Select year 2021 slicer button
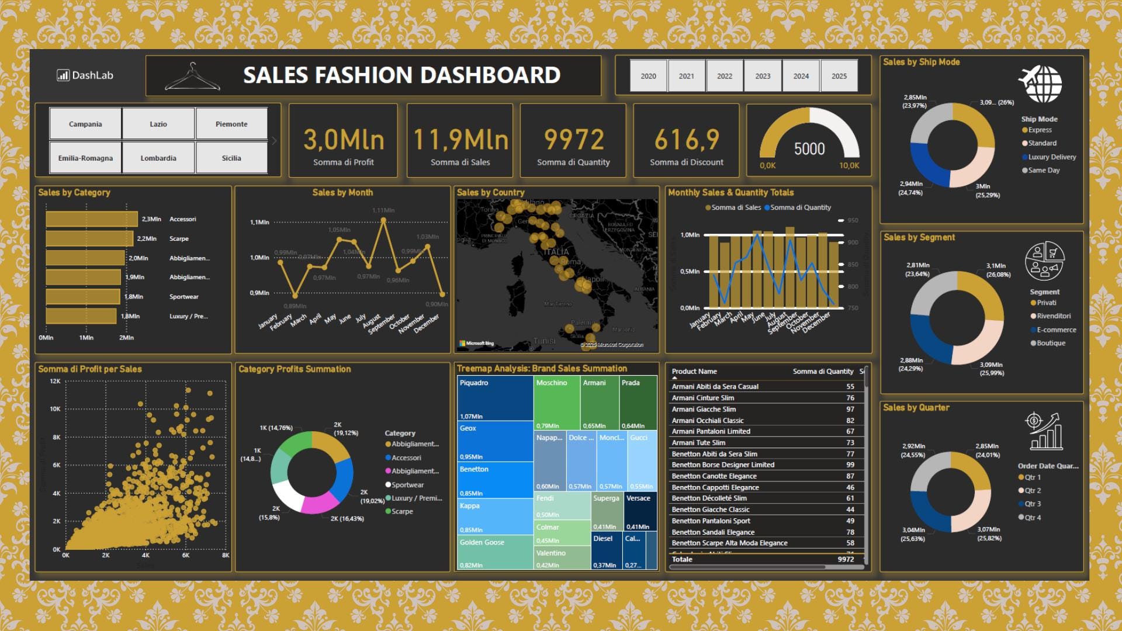The height and width of the screenshot is (631, 1122). coord(687,76)
